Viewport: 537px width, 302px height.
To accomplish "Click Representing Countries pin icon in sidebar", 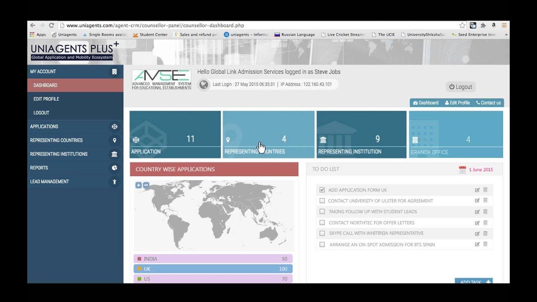I will tap(114, 141).
